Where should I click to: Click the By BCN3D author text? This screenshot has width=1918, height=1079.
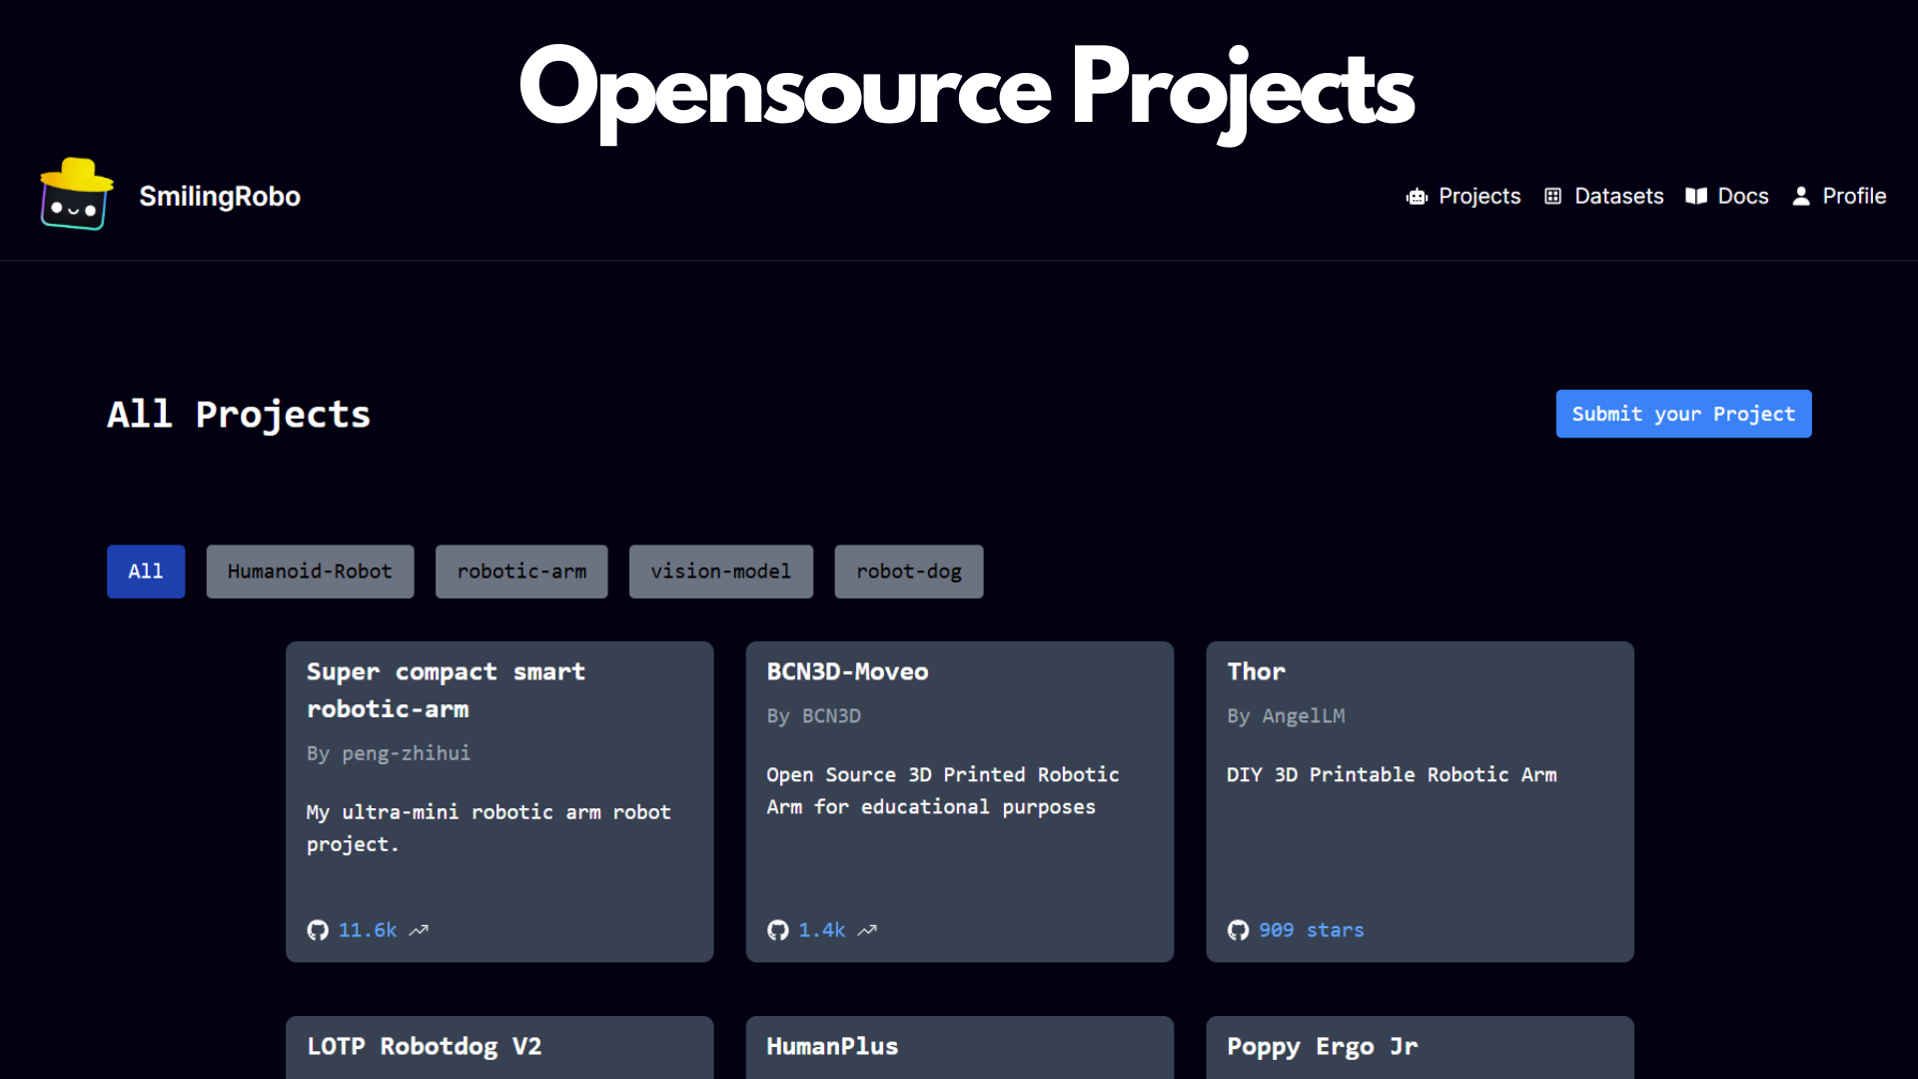point(813,716)
